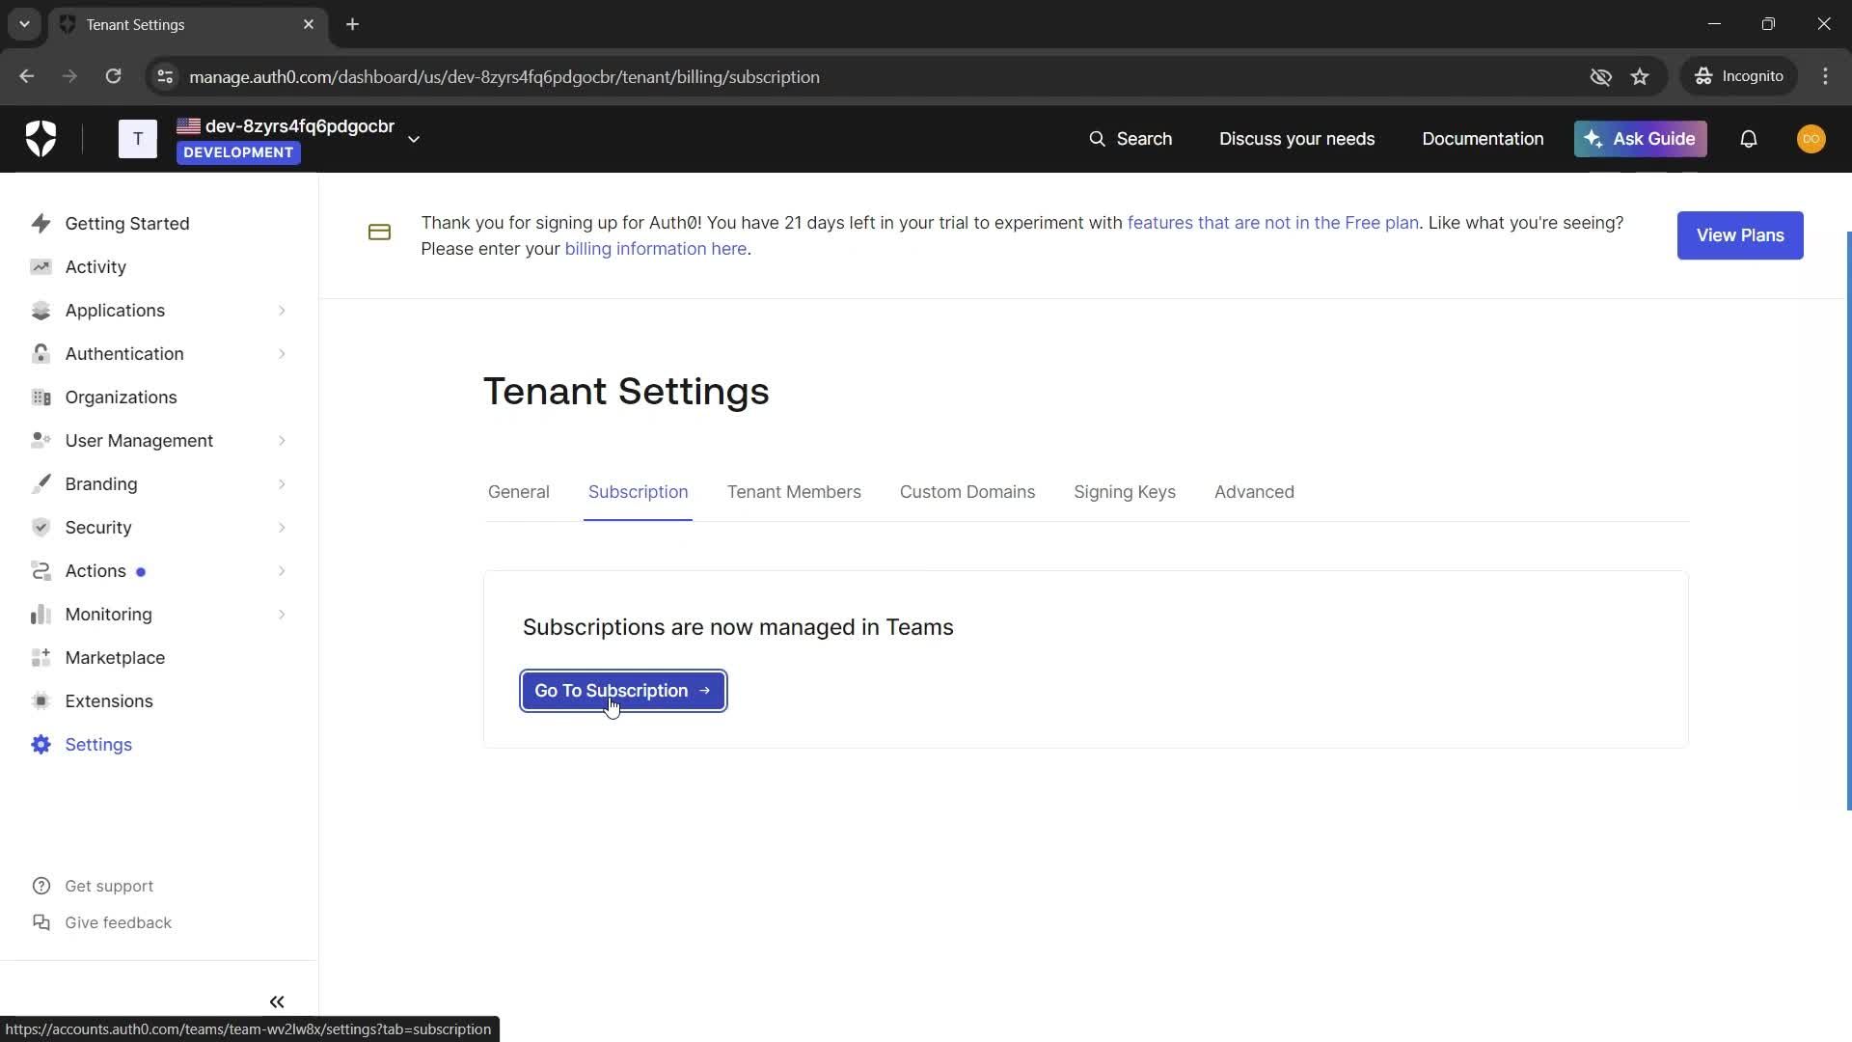Click the browser address bar URL

pyautogui.click(x=504, y=77)
